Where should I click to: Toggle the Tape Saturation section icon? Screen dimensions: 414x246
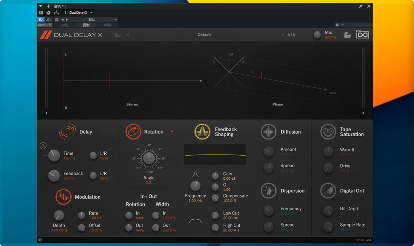pyautogui.click(x=328, y=132)
